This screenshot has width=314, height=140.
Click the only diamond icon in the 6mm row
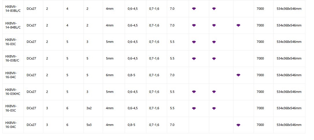click(x=238, y=75)
